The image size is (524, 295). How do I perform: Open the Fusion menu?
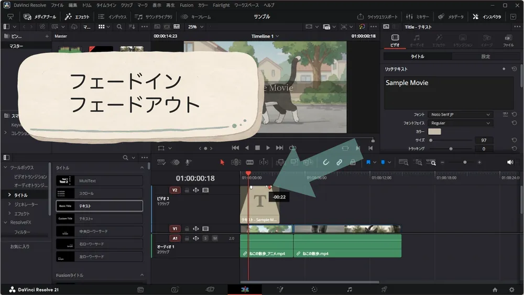tap(187, 5)
